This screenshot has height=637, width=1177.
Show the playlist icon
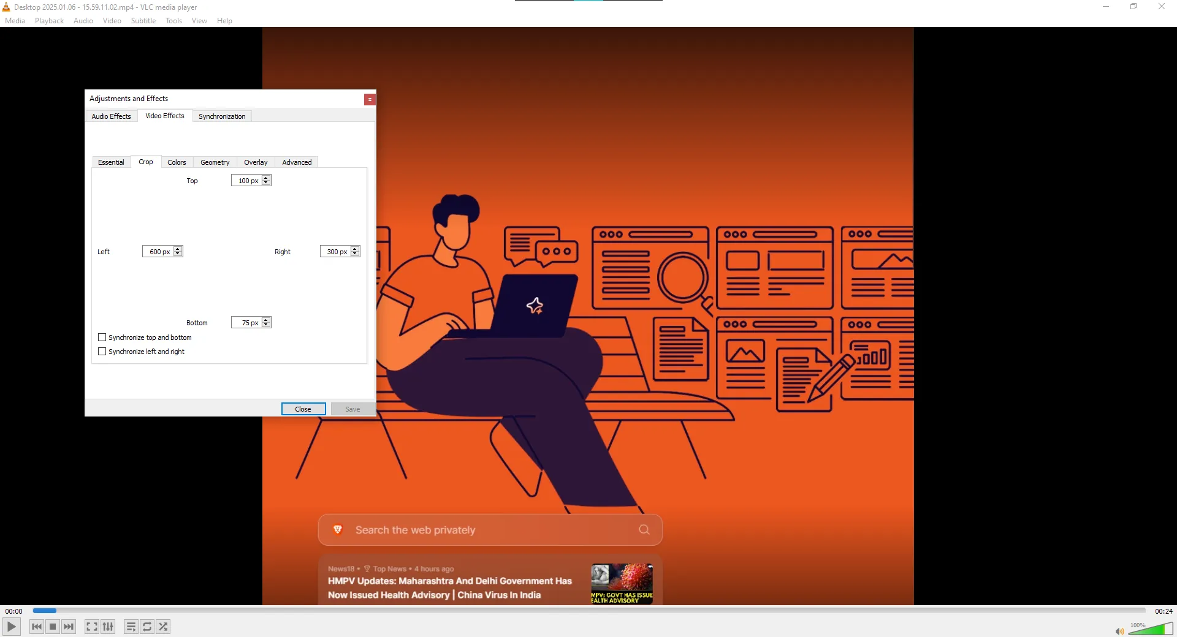click(131, 627)
